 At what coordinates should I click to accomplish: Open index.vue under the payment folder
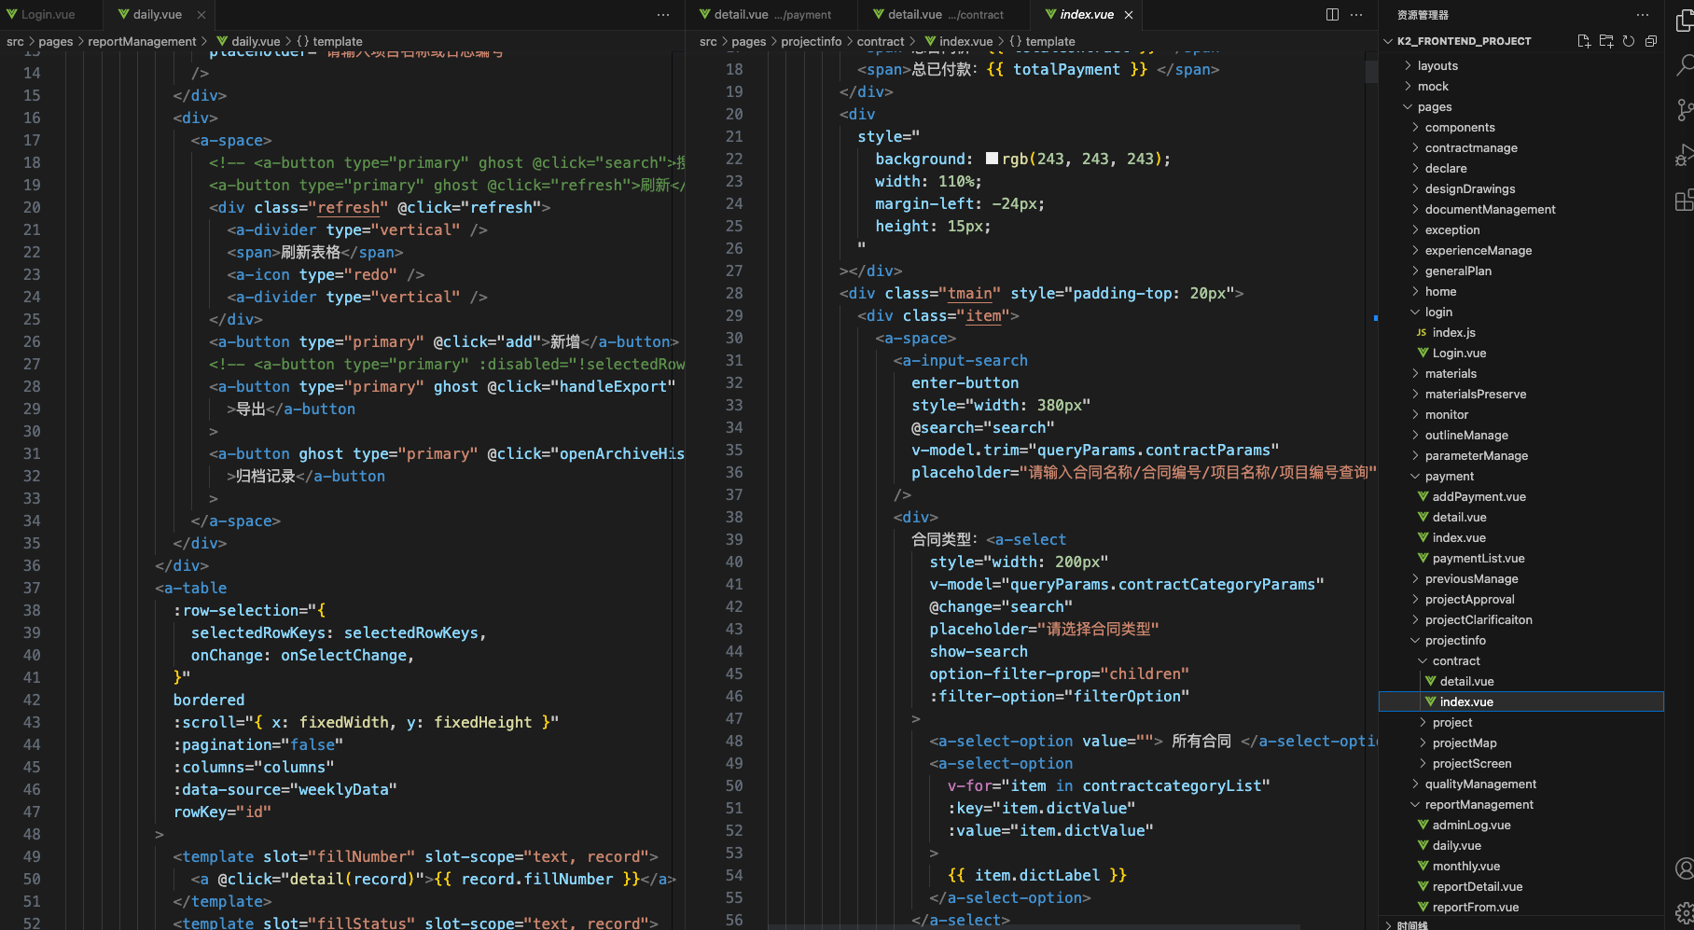[1459, 537]
